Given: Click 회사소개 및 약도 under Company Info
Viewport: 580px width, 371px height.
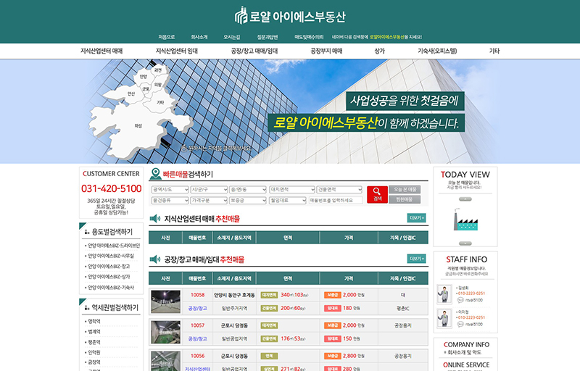Looking at the screenshot, I should [464, 352].
